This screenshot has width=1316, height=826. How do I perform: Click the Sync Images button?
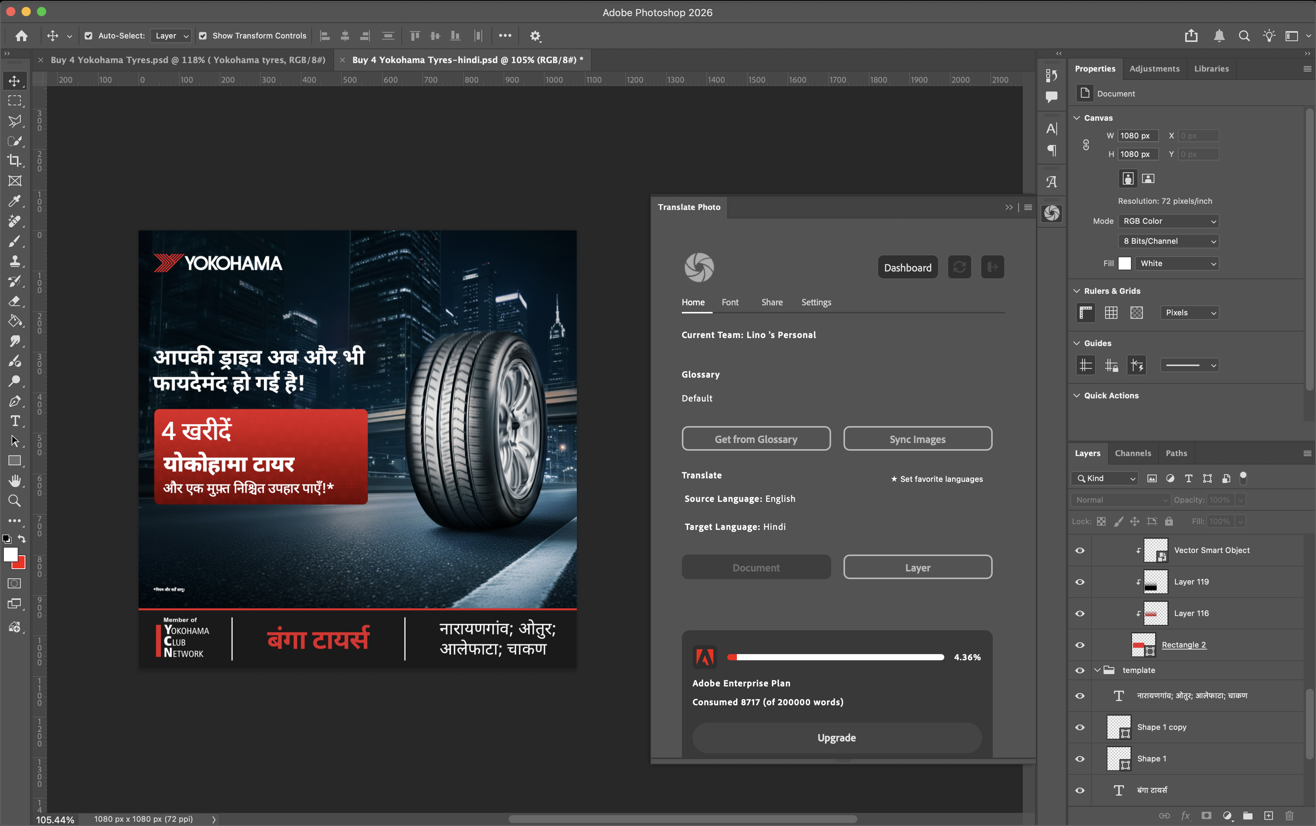coord(918,439)
